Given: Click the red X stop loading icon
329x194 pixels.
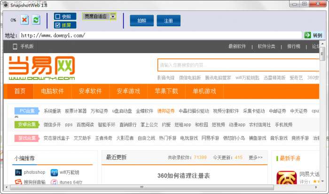Looking at the screenshot, I should (24, 20).
